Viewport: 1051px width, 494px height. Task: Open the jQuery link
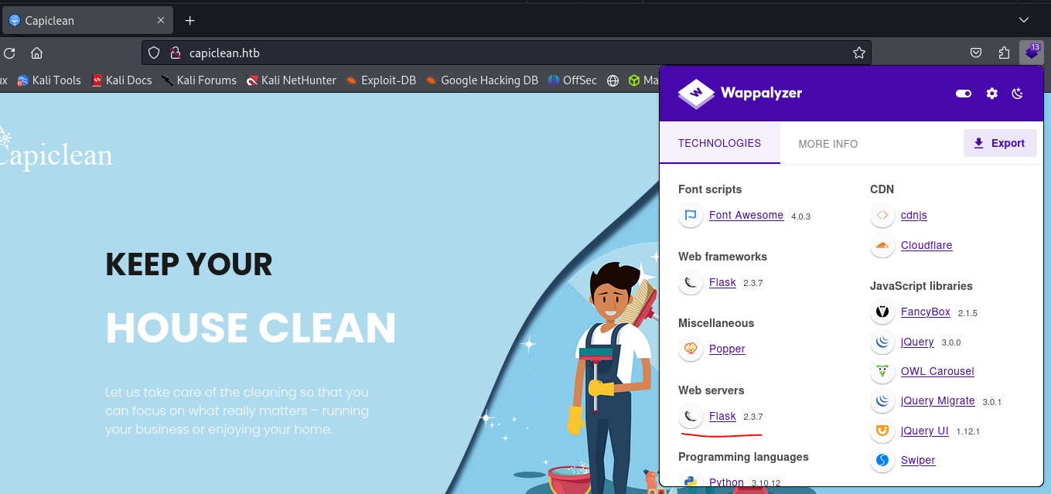click(917, 342)
